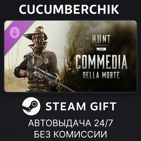Select the Hunt Showdown logo
This screenshot has width=141, height=141.
click(x=101, y=43)
